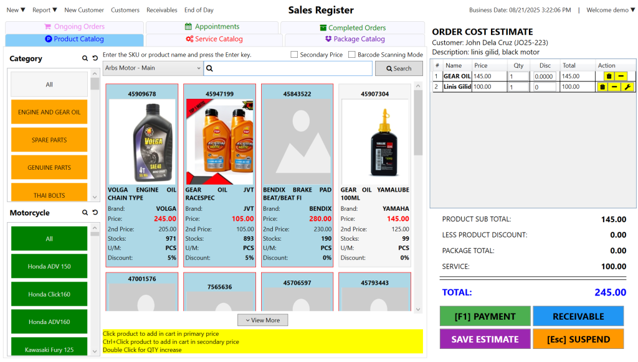Click down arrow of Category list scrollbar
Screen dimensions: 638x362
point(95,197)
